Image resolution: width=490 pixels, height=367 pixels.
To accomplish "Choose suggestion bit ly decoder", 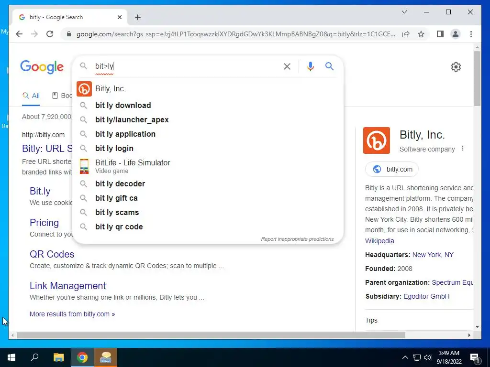I will 208,184.
